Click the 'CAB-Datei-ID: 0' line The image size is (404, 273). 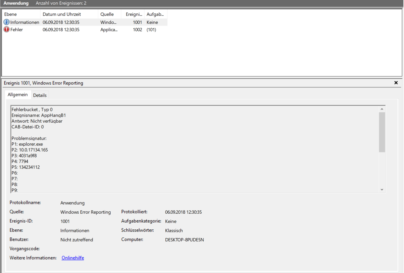click(27, 127)
